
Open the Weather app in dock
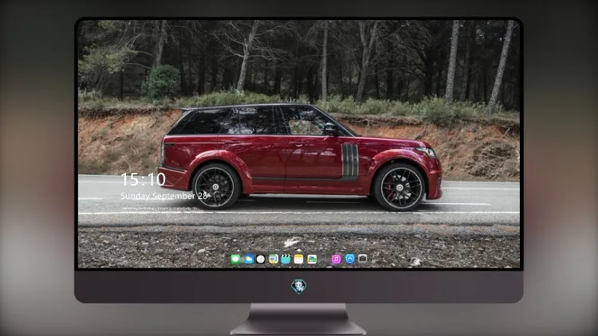tap(248, 260)
